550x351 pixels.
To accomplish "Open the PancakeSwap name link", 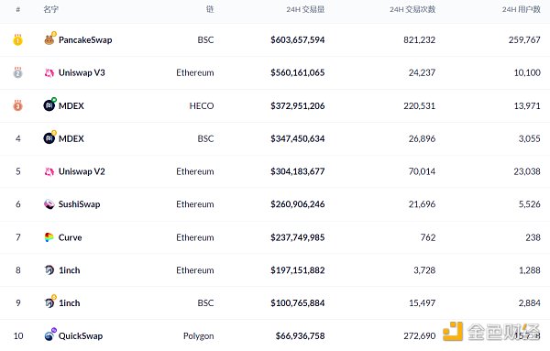I will pos(85,40).
